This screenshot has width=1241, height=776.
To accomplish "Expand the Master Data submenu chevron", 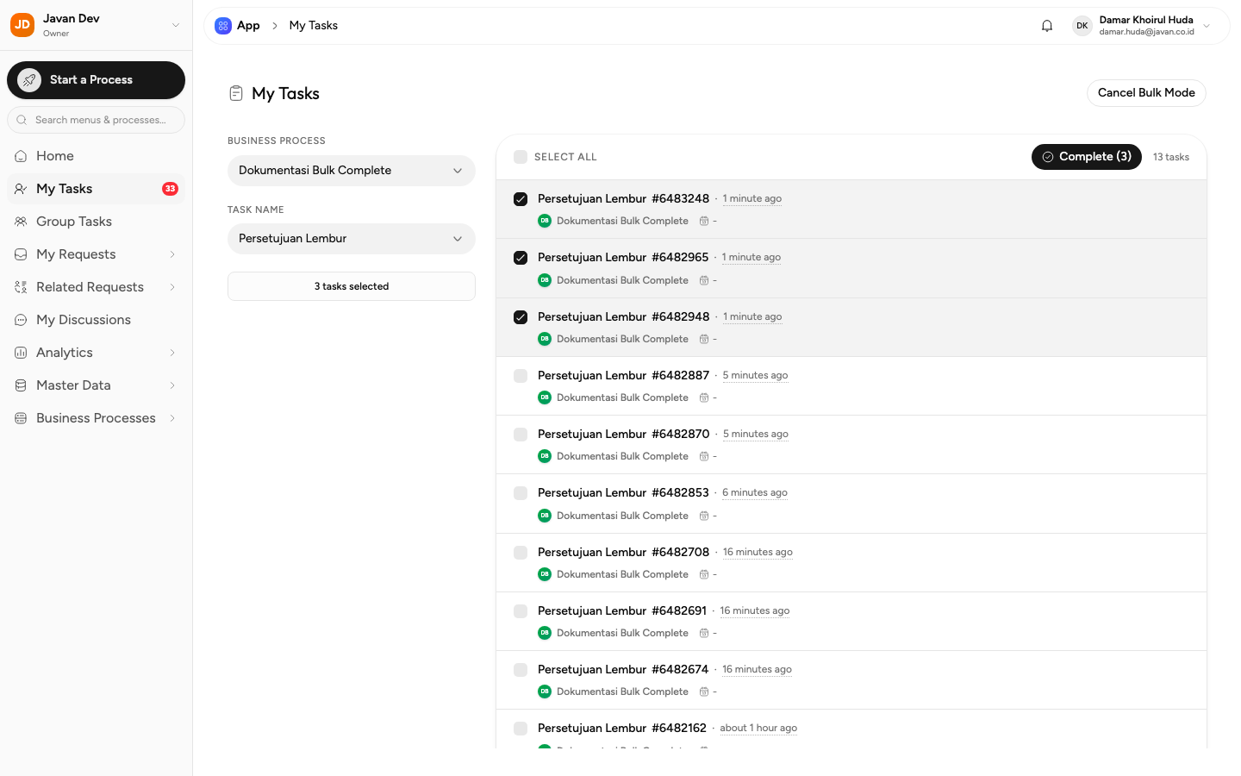I will coord(172,385).
